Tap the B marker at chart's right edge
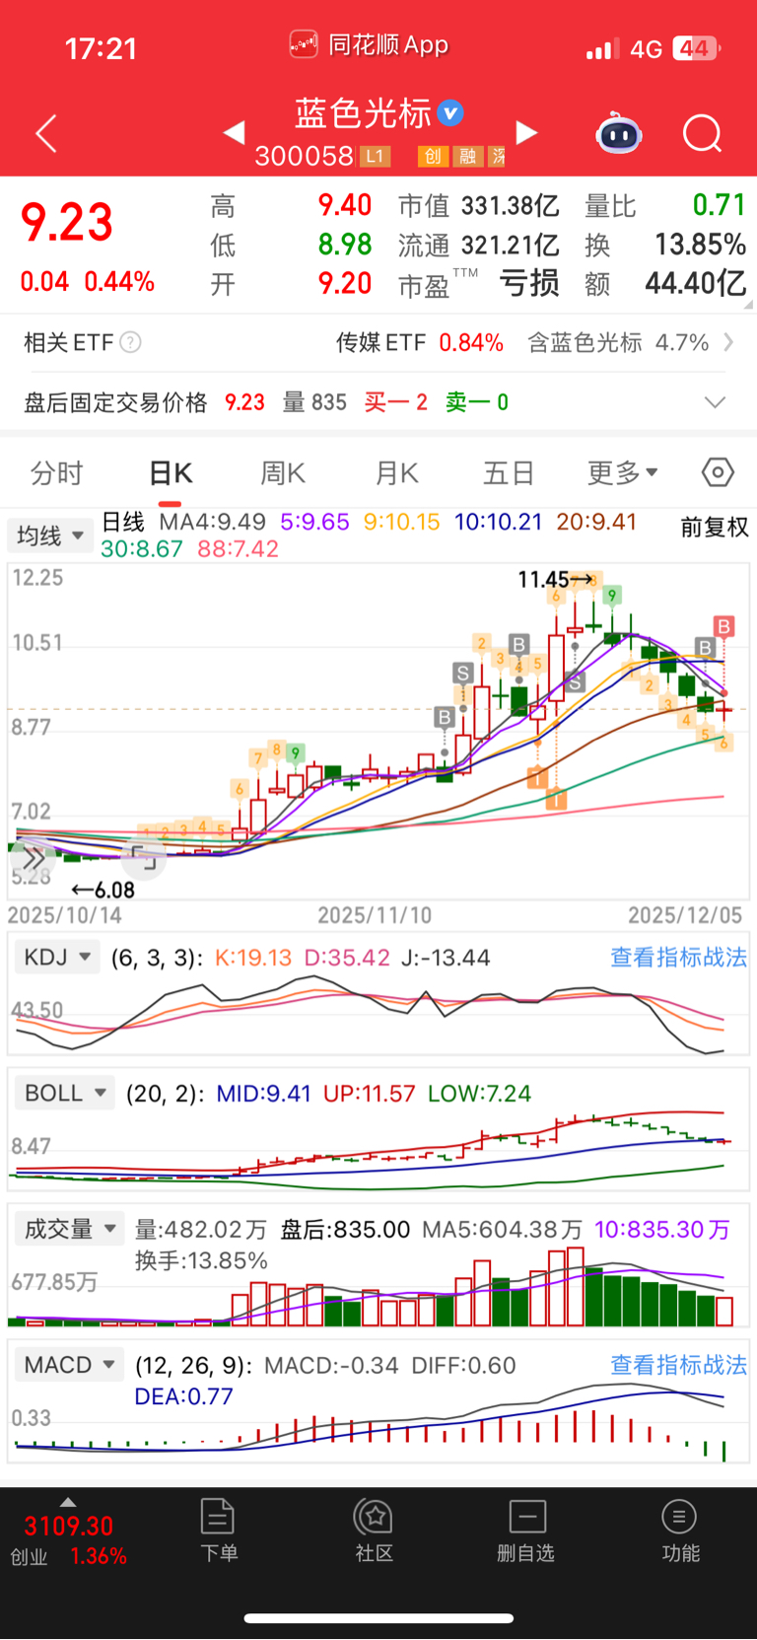The height and width of the screenshot is (1640, 757). click(x=724, y=626)
